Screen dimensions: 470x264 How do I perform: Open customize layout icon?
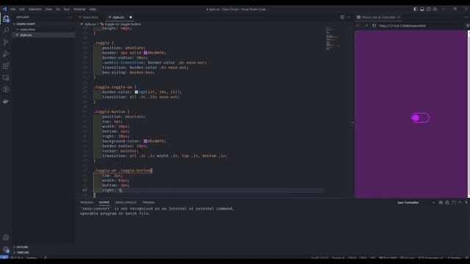(x=435, y=9)
